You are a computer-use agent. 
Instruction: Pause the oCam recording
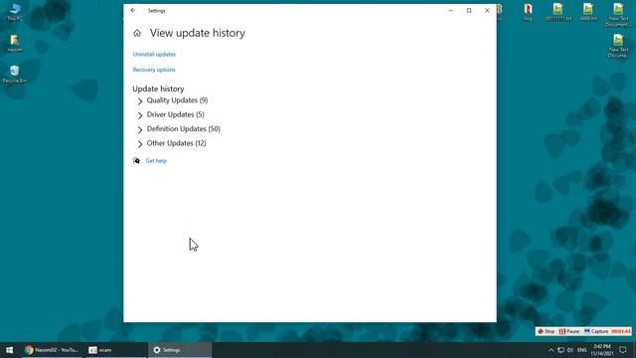(x=569, y=331)
